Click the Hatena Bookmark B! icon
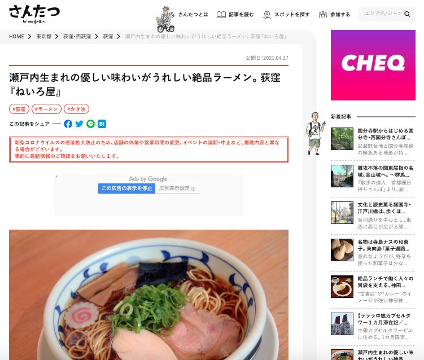The image size is (424, 360). 102,124
